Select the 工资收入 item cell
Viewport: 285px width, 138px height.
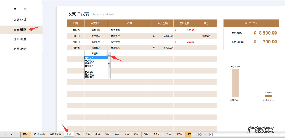[x=96, y=36]
